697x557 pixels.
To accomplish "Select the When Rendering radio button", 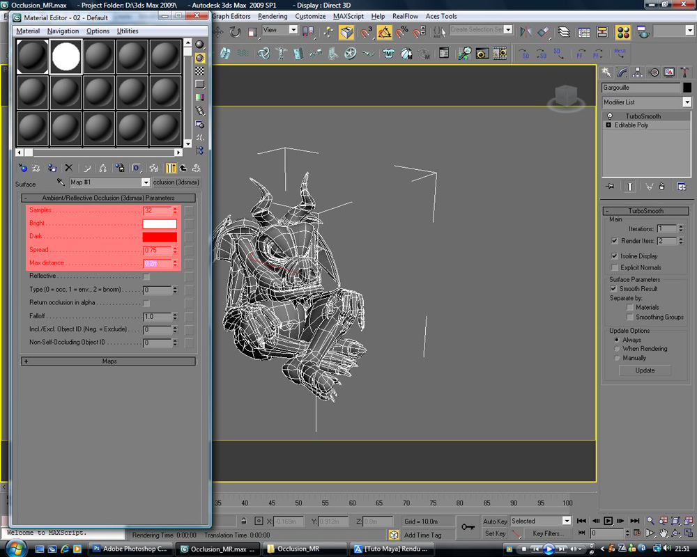I will point(616,349).
